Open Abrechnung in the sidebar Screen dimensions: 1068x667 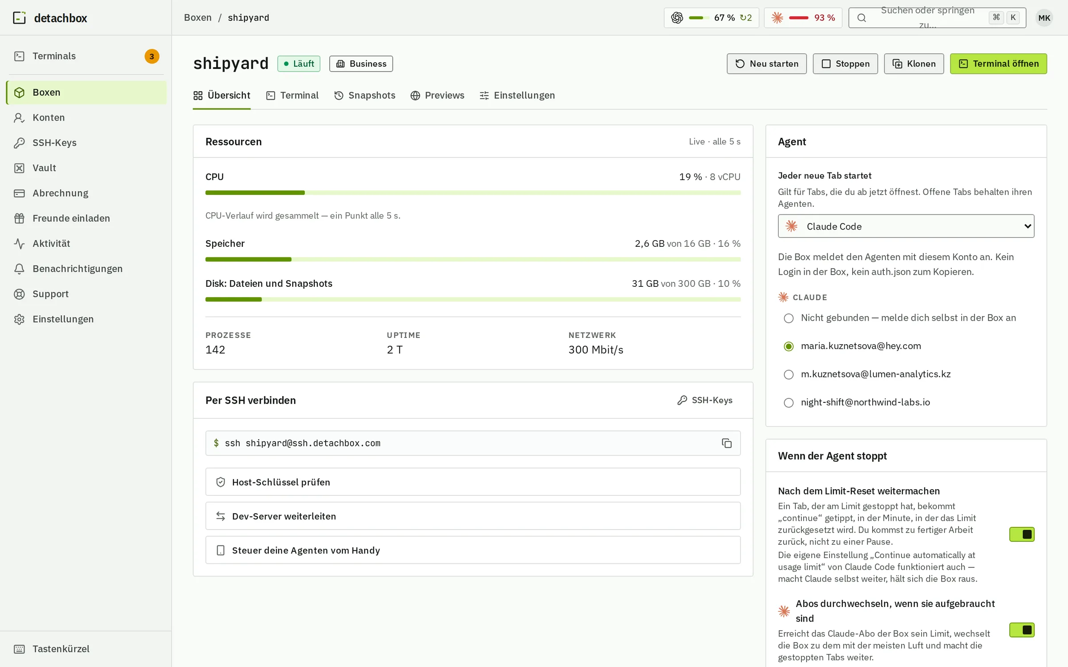(86, 193)
